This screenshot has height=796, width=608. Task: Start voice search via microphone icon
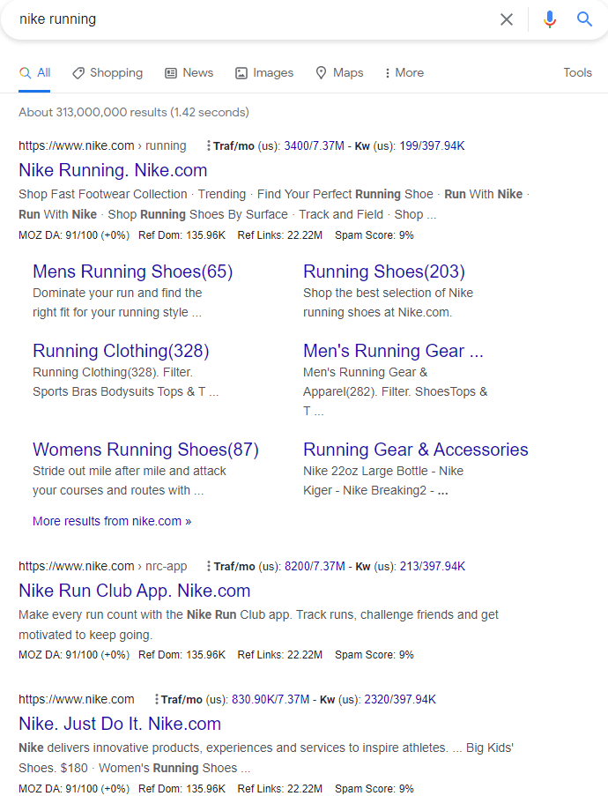point(550,19)
